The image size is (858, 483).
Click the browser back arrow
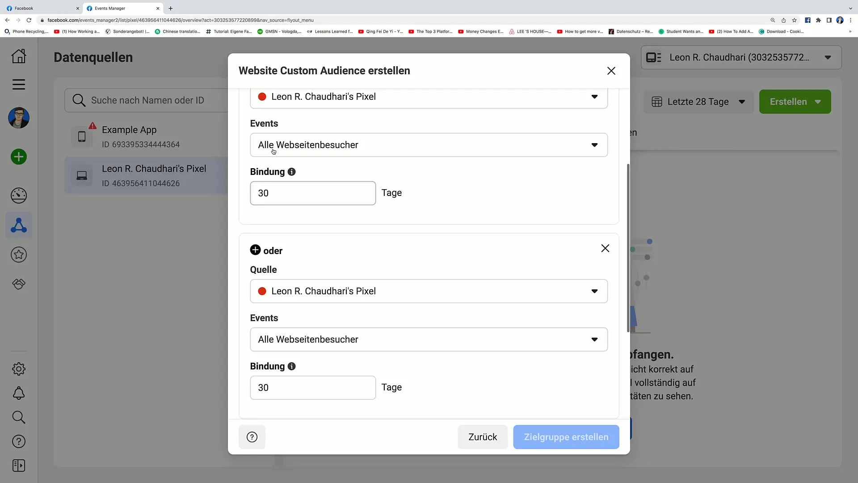7,20
